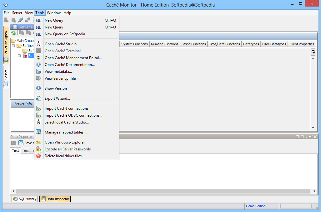321x212 pixels.
Task: Close the Data Inspector panel
Action: tap(315, 137)
